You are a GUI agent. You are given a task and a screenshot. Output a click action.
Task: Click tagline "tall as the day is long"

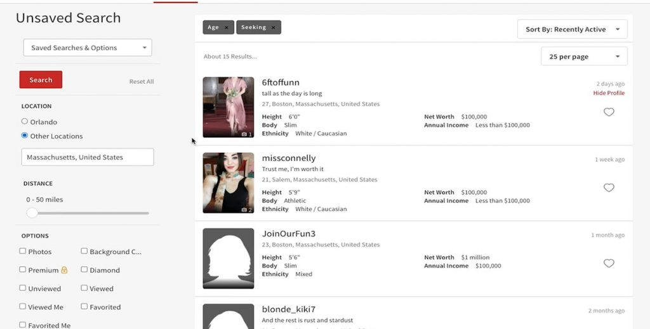tap(292, 94)
